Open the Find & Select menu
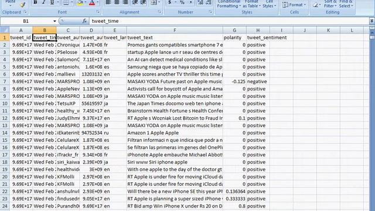Viewport: 375px width, 211px height. (x=346, y=4)
